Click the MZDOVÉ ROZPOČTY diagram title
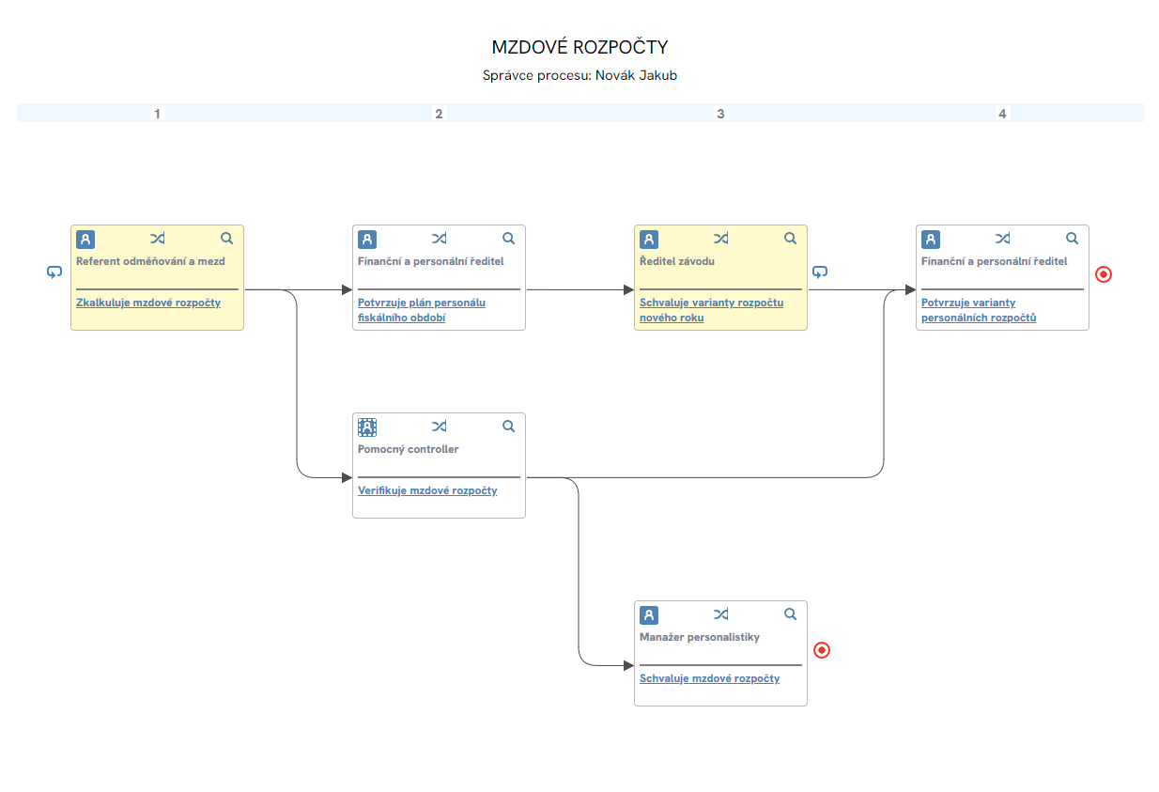This screenshot has width=1159, height=792. (x=579, y=47)
